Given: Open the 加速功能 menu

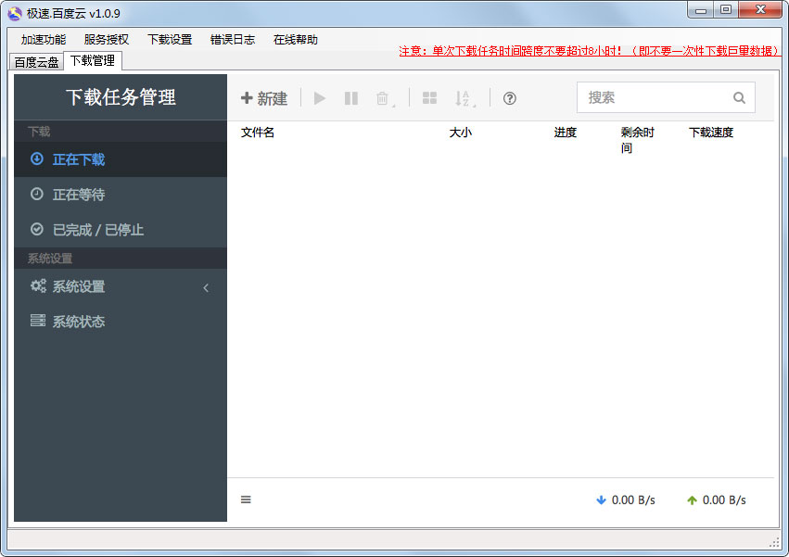Looking at the screenshot, I should [44, 40].
